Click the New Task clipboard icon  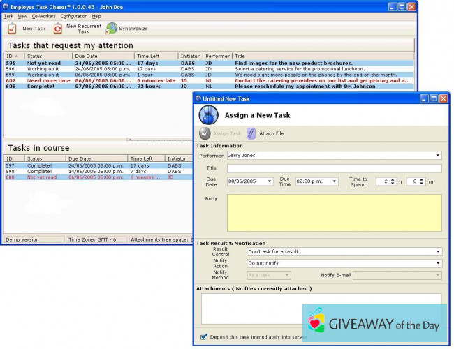(12, 29)
